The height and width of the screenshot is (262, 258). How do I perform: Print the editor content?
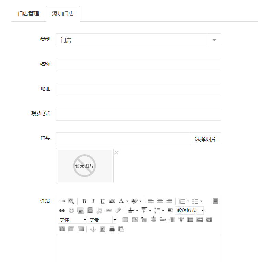coord(112,229)
